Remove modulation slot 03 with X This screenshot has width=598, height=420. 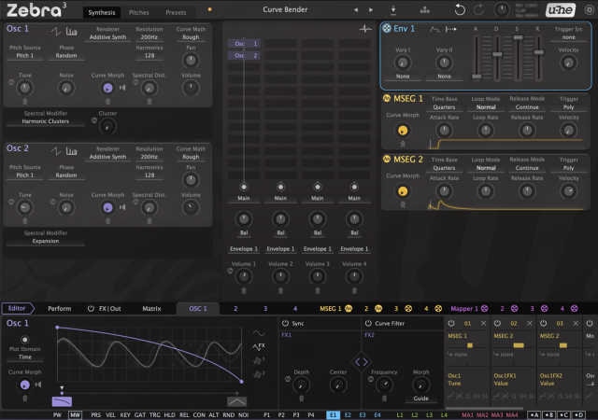tap(576, 323)
